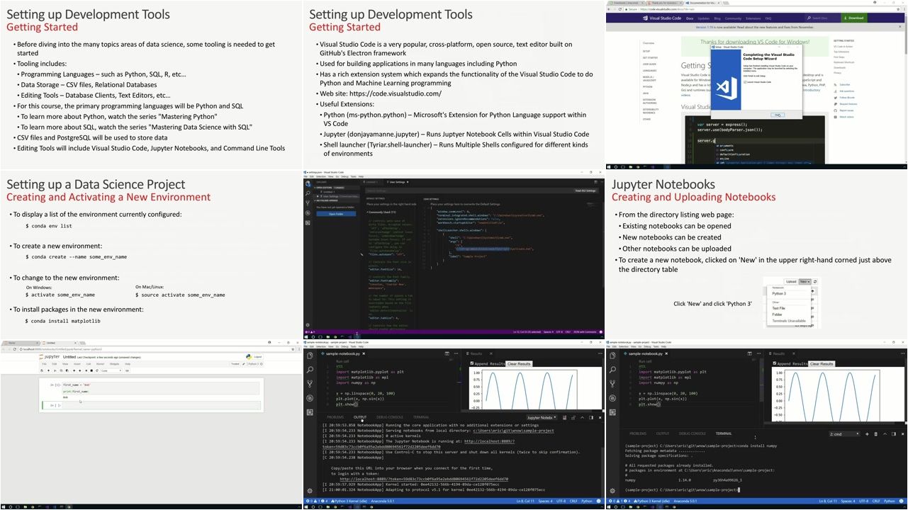Open the Extensions link in VS Code website navigation
Viewport: 908px width, 510px height.
(x=752, y=18)
